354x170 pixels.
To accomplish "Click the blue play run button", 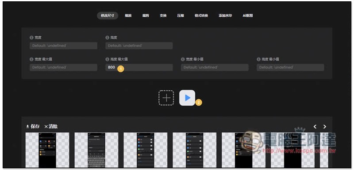I will pyautogui.click(x=187, y=98).
